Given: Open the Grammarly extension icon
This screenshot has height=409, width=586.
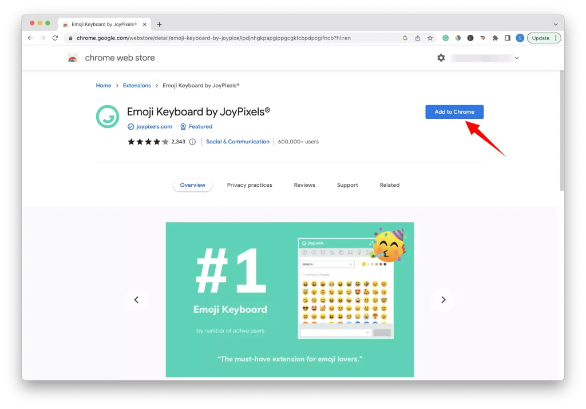Looking at the screenshot, I should [446, 38].
